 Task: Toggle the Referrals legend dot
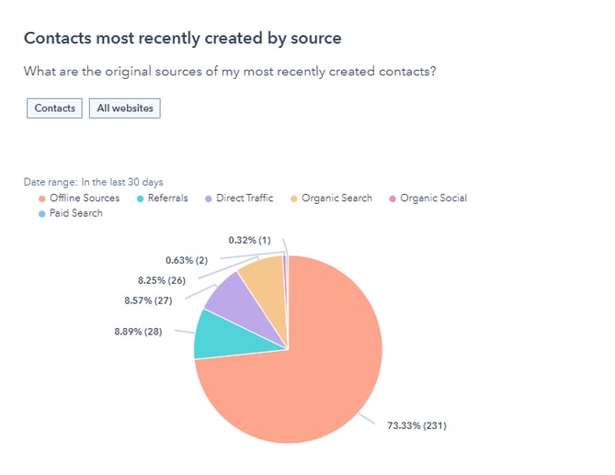coord(138,198)
